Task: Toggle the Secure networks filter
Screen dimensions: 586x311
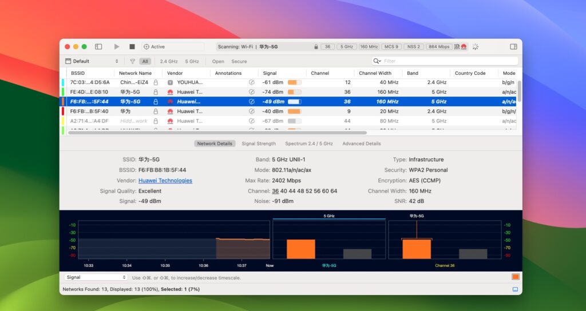Action: pos(239,61)
